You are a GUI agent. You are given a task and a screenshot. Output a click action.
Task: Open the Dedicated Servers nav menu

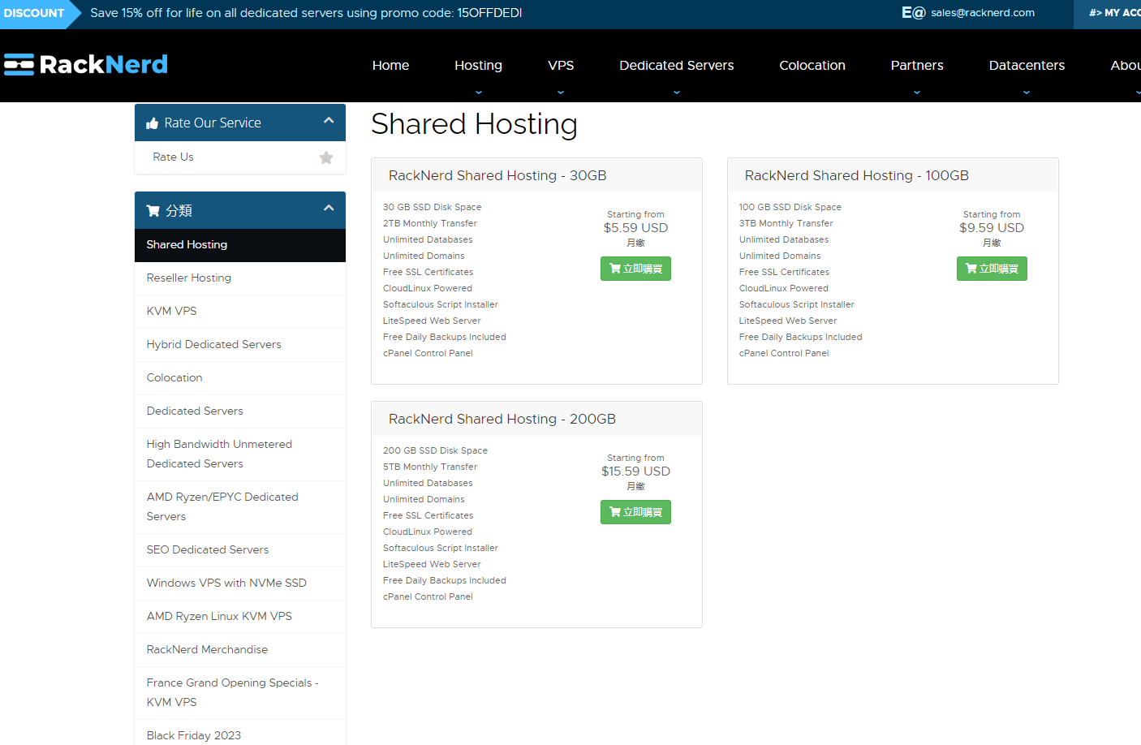click(677, 66)
